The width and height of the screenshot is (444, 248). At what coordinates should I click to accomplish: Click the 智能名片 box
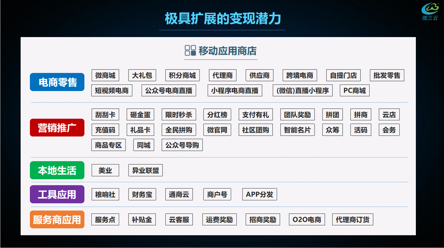(297, 130)
